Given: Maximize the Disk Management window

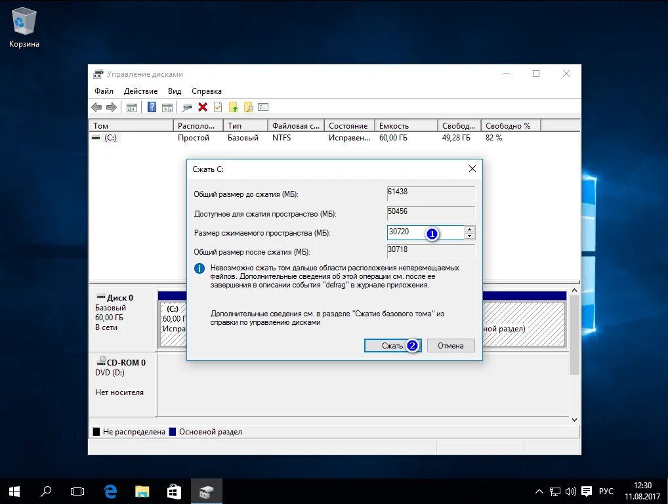Looking at the screenshot, I should point(536,73).
